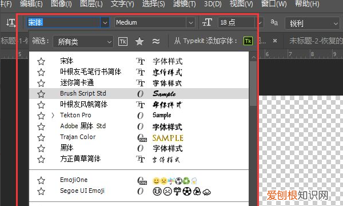
Task: Favorite 迷你简卡通 font star
Action: point(41,83)
